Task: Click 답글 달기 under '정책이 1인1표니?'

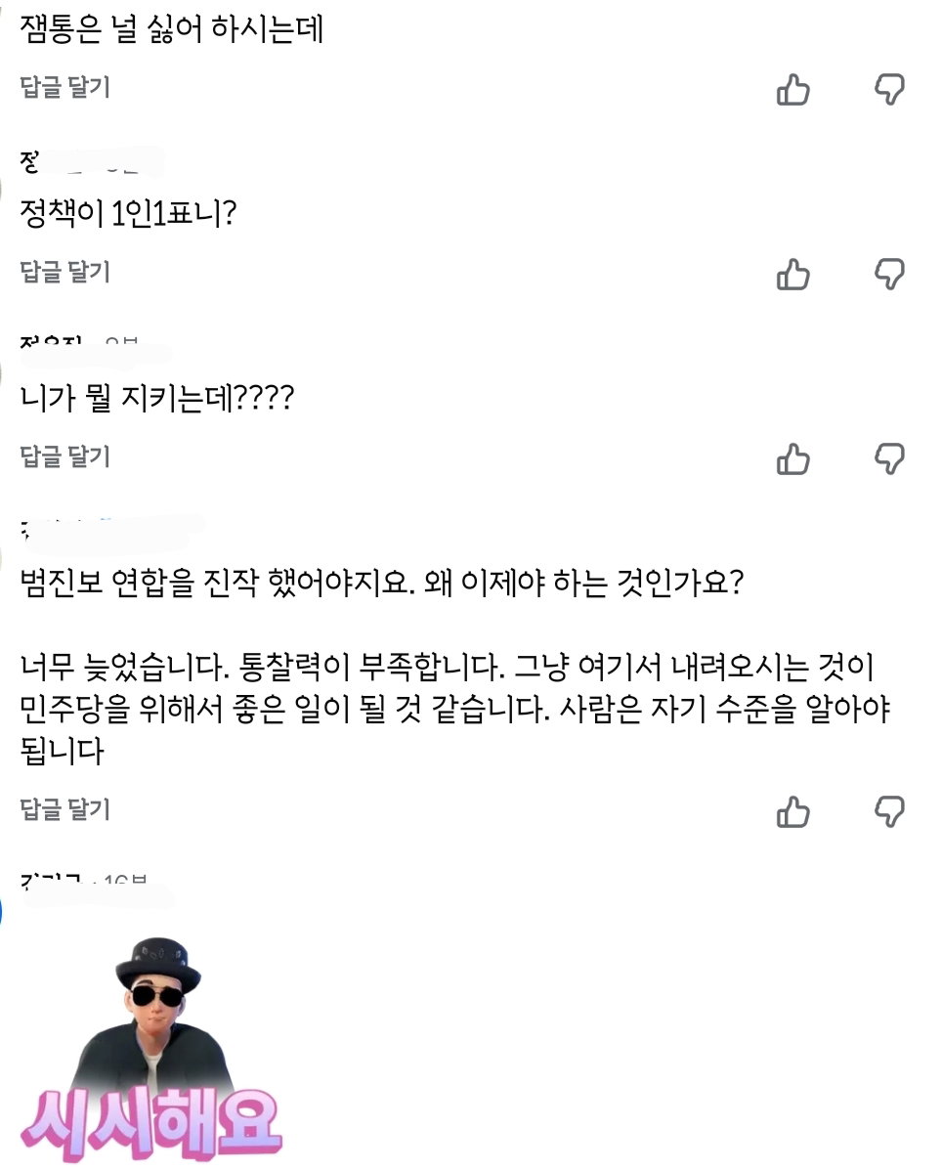Action: [64, 272]
